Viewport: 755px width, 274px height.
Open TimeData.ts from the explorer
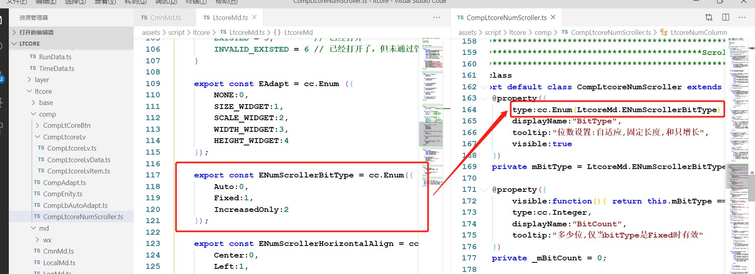57,68
